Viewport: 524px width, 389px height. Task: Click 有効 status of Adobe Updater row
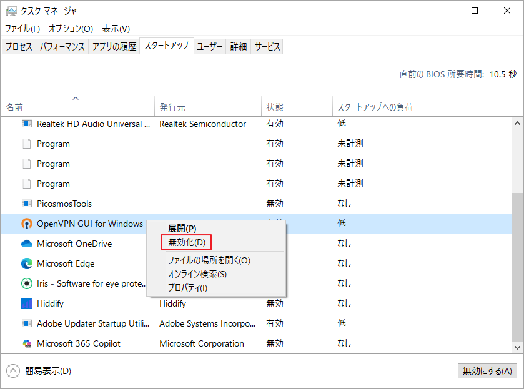point(275,323)
